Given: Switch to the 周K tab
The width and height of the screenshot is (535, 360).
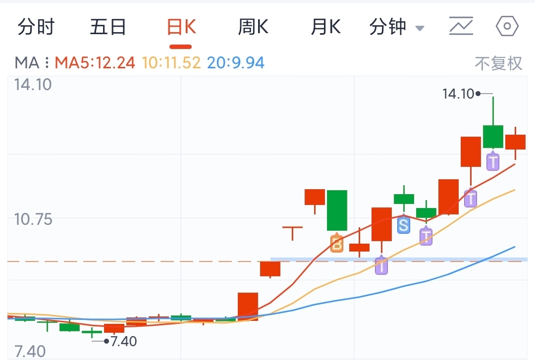Looking at the screenshot, I should coord(253,27).
